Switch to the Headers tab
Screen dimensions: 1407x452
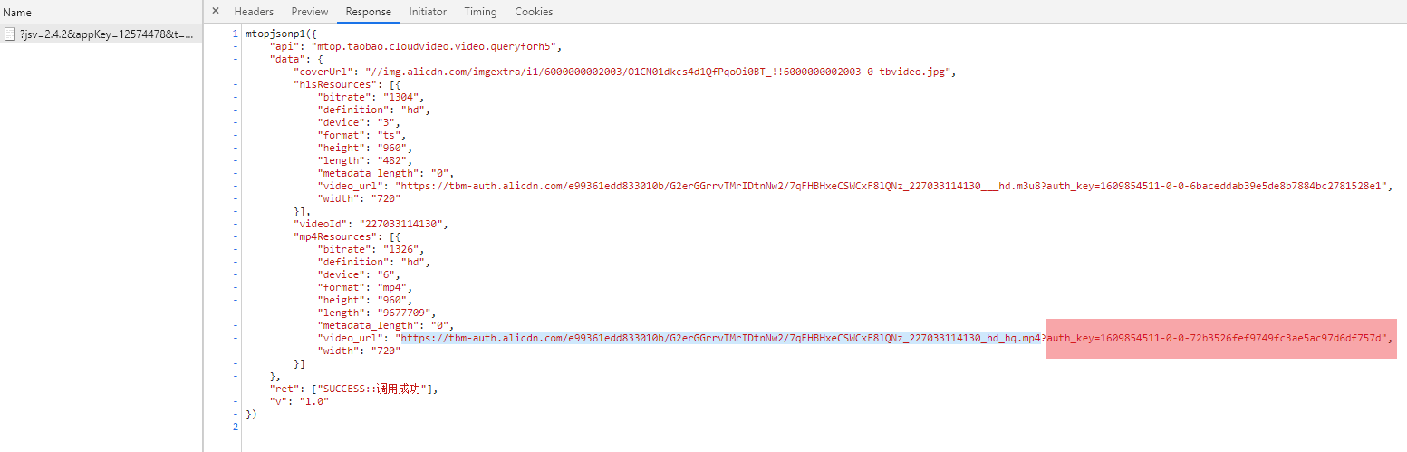tap(254, 12)
